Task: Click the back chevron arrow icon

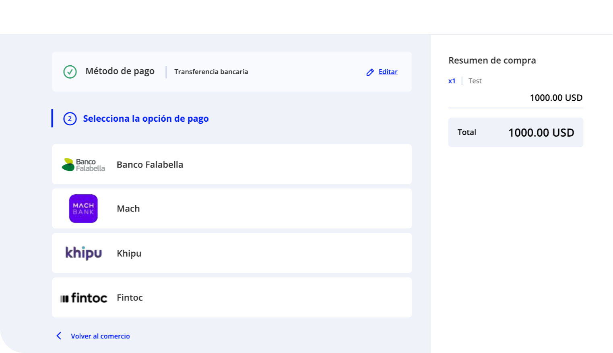Action: point(59,336)
